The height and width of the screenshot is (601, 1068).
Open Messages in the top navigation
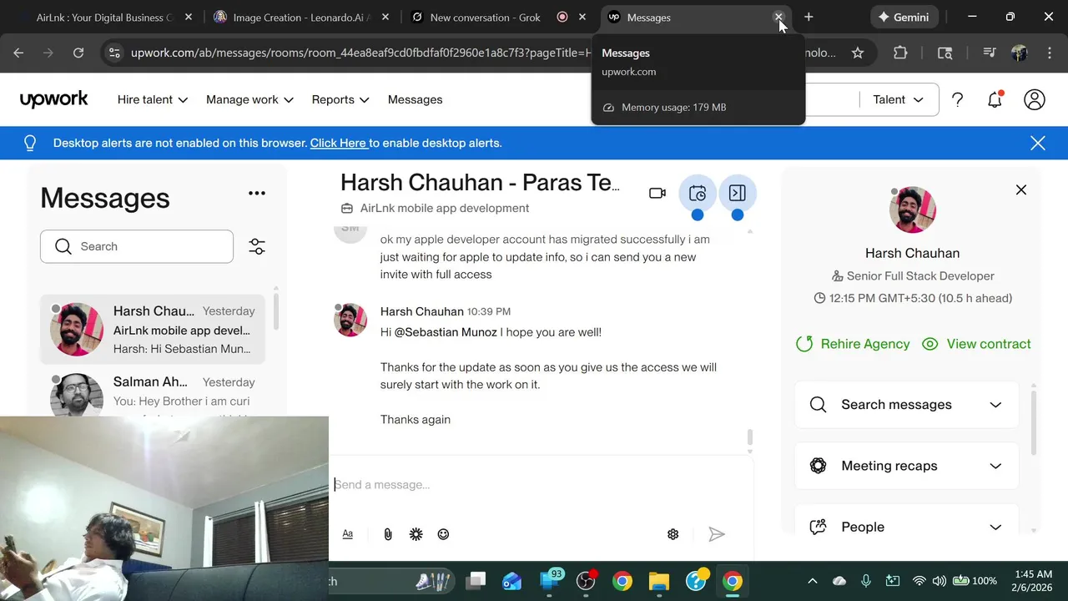pyautogui.click(x=415, y=99)
